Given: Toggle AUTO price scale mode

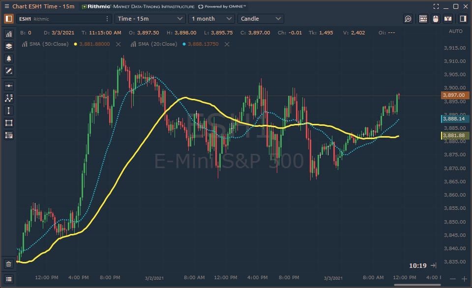Looking at the screenshot, I should 456,31.
